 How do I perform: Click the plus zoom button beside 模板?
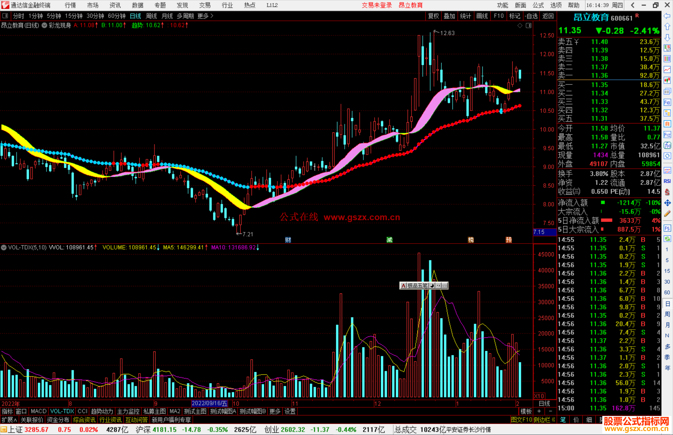click(539, 411)
